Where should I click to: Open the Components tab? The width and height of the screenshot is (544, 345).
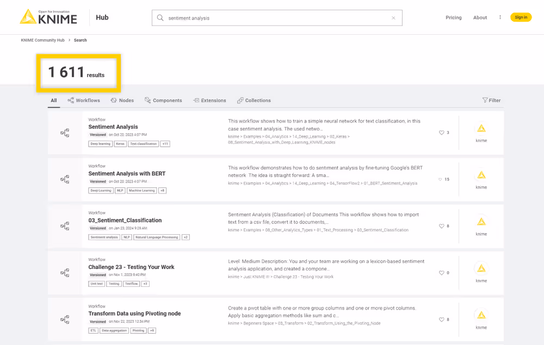pyautogui.click(x=164, y=100)
